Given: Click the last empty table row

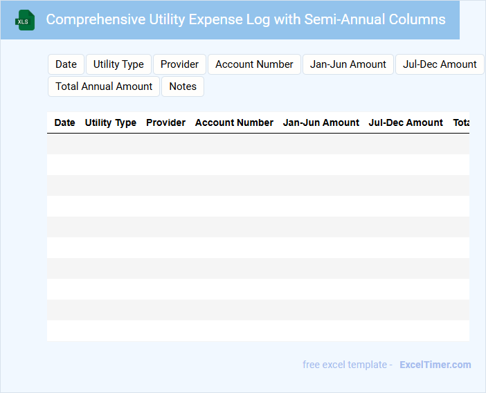Looking at the screenshot, I should 258,331.
